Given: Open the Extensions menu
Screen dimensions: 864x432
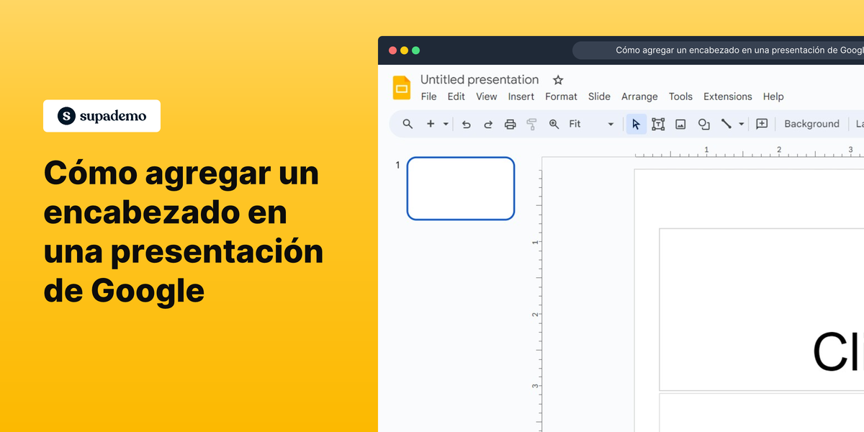Looking at the screenshot, I should (x=727, y=96).
